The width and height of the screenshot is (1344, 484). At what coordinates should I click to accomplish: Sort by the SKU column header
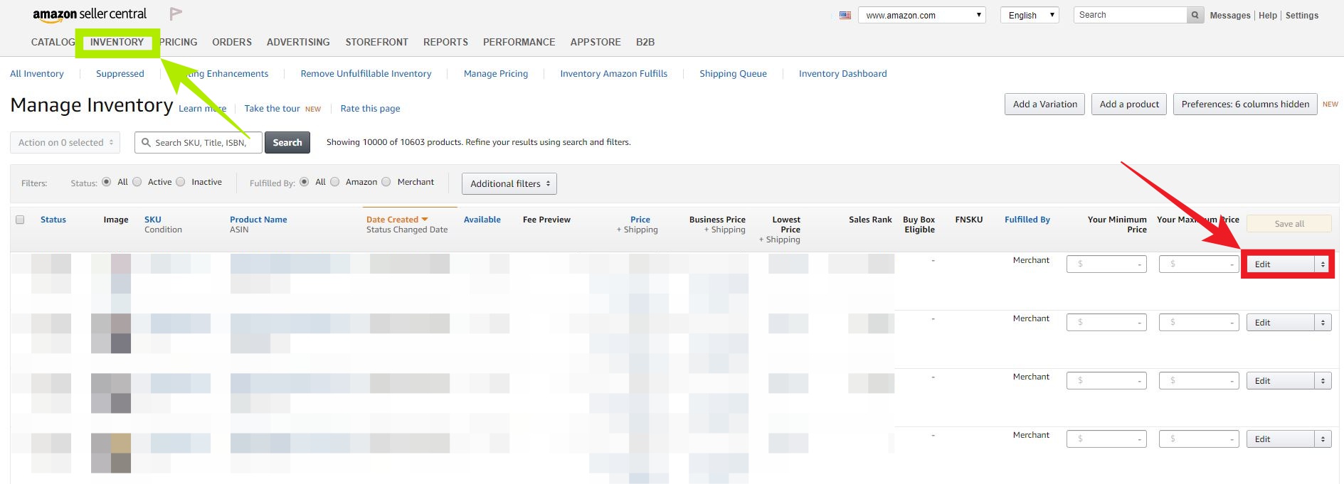(153, 220)
